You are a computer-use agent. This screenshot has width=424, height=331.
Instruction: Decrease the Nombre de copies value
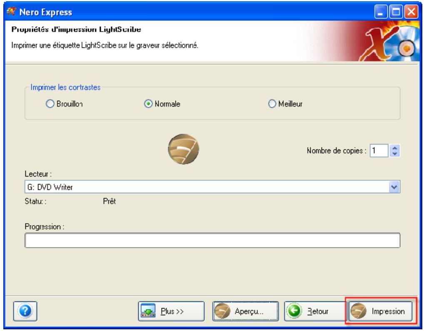pyautogui.click(x=395, y=154)
